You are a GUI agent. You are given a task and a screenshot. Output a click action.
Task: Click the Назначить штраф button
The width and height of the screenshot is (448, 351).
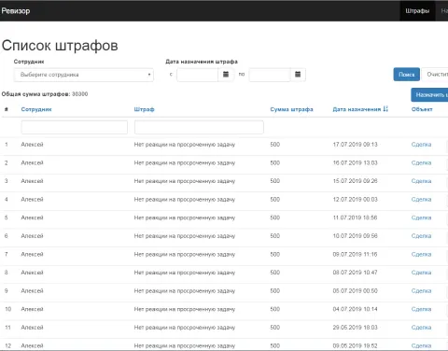tap(430, 94)
